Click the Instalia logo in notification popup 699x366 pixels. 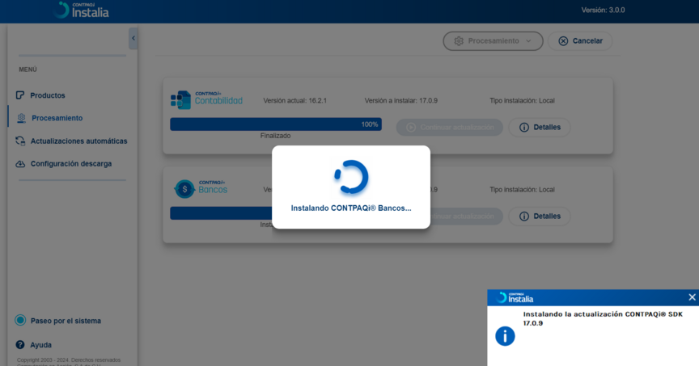tap(515, 297)
